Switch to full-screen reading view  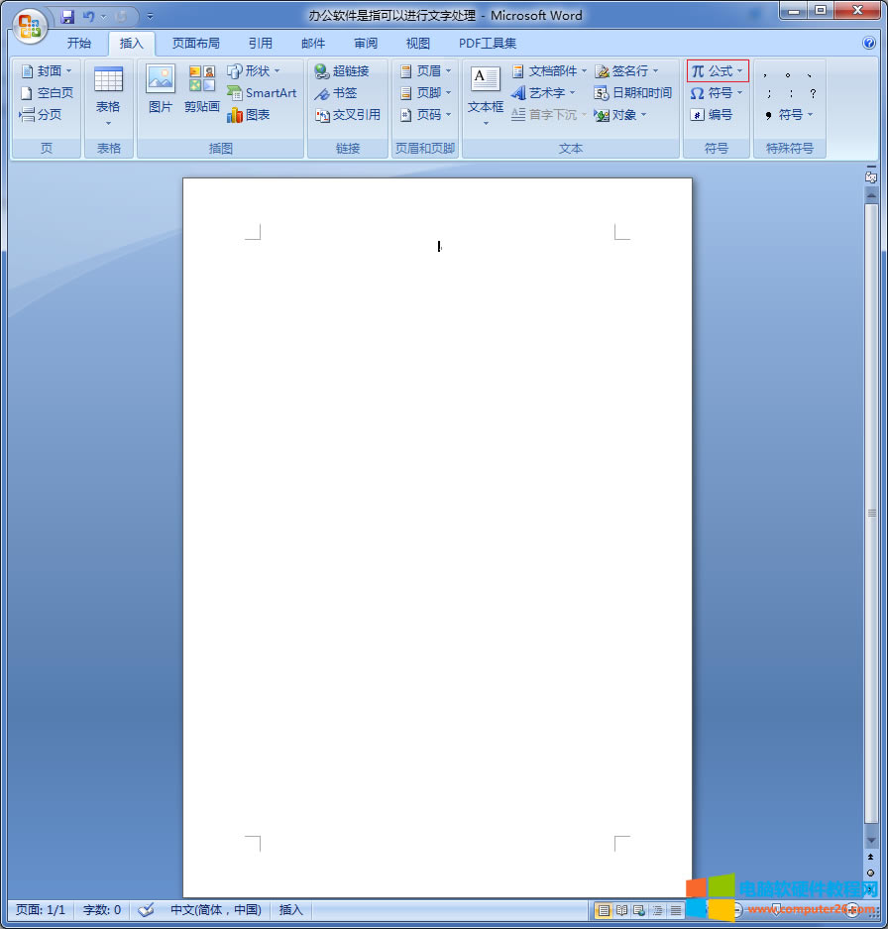pos(621,910)
